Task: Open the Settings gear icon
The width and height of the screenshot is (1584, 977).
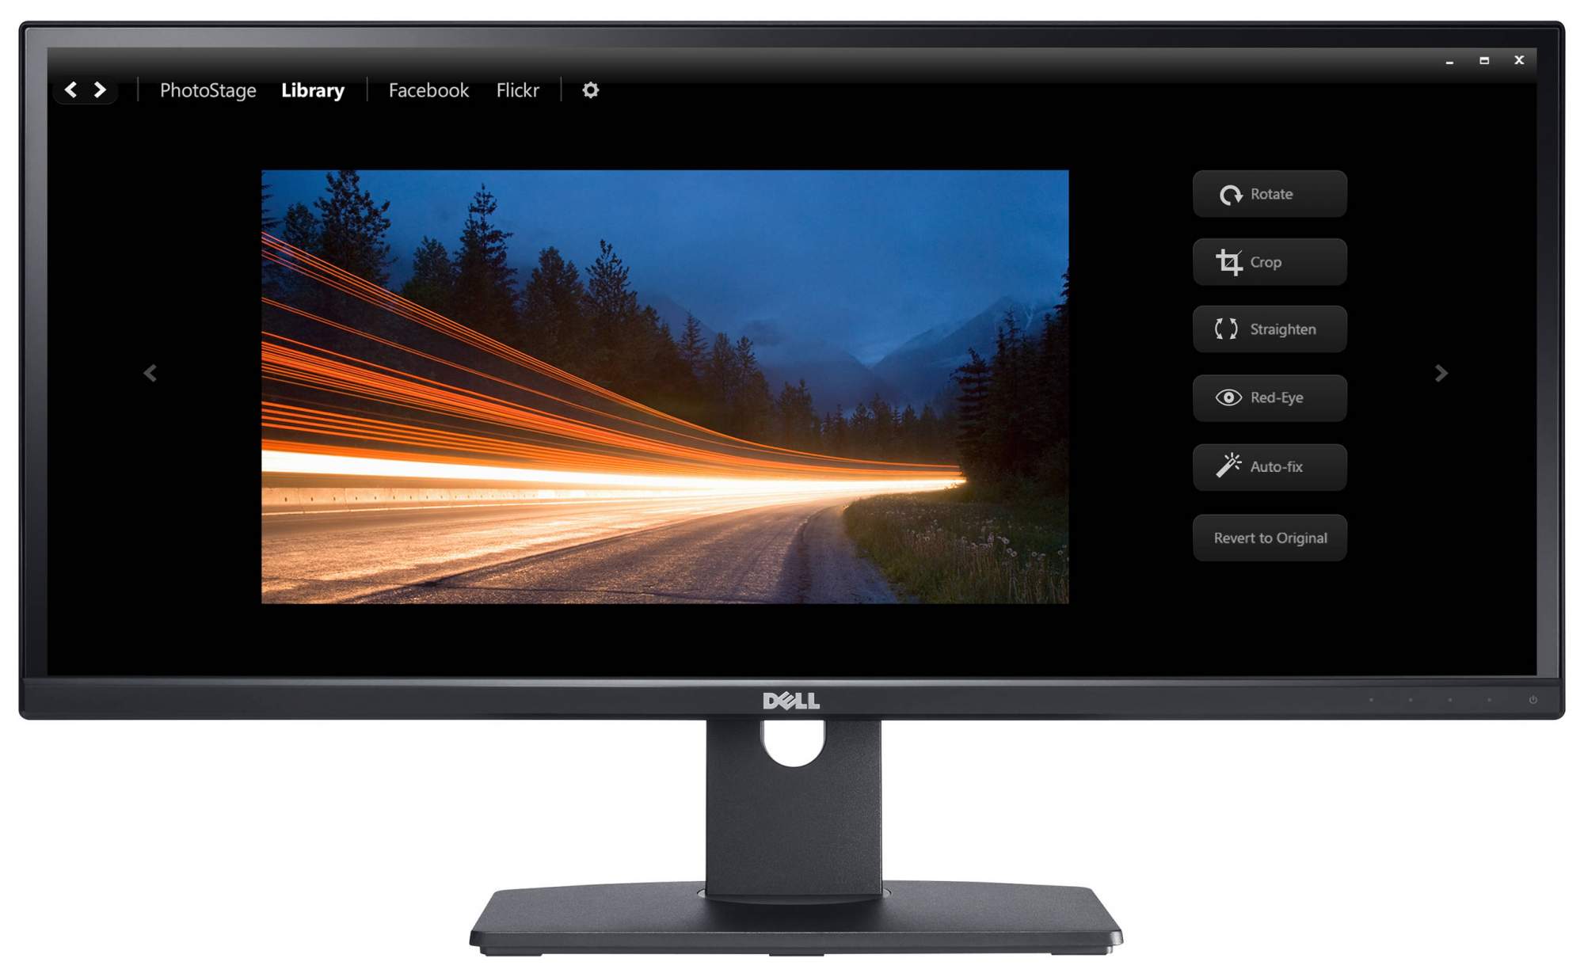Action: pos(589,88)
